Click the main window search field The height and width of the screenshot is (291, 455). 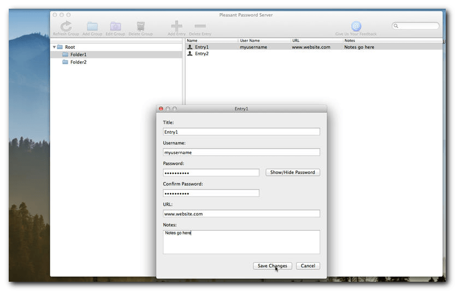(x=416, y=26)
